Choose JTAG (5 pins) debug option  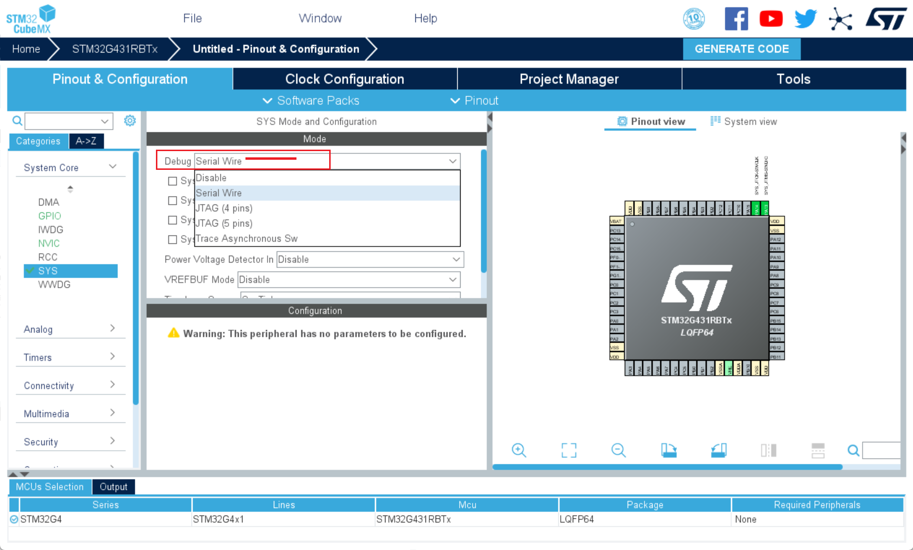pyautogui.click(x=327, y=223)
